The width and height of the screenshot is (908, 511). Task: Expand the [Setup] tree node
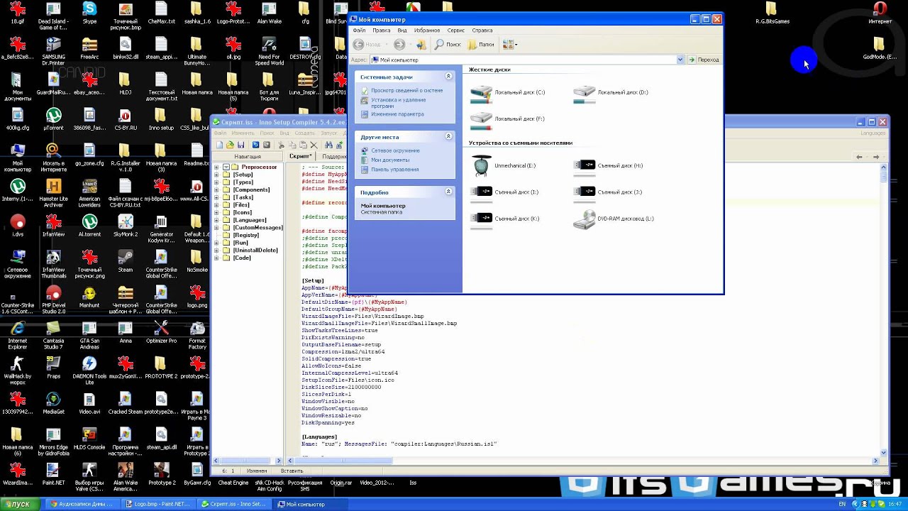(217, 175)
